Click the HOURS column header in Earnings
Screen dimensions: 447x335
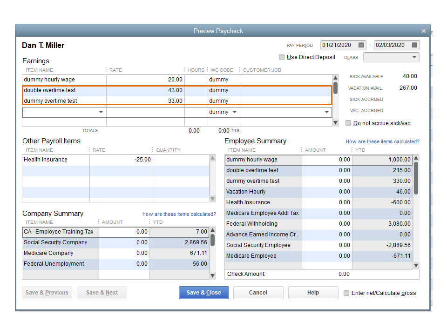[196, 70]
